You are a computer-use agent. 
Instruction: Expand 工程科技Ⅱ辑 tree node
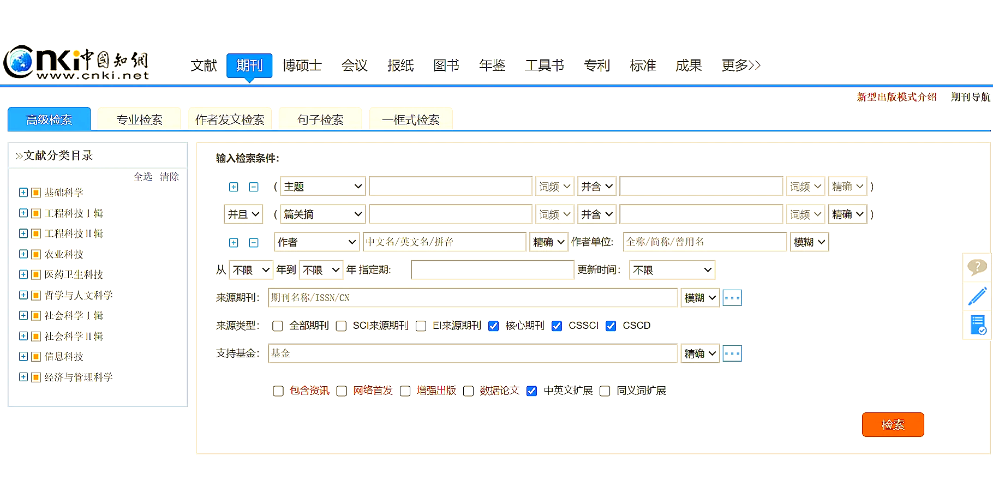coord(23,233)
